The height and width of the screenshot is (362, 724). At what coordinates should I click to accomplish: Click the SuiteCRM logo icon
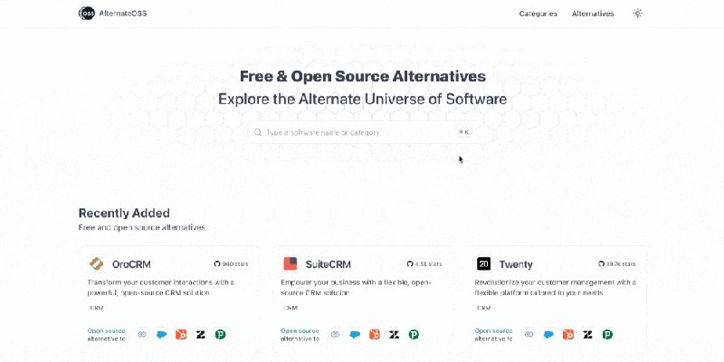[x=290, y=263]
